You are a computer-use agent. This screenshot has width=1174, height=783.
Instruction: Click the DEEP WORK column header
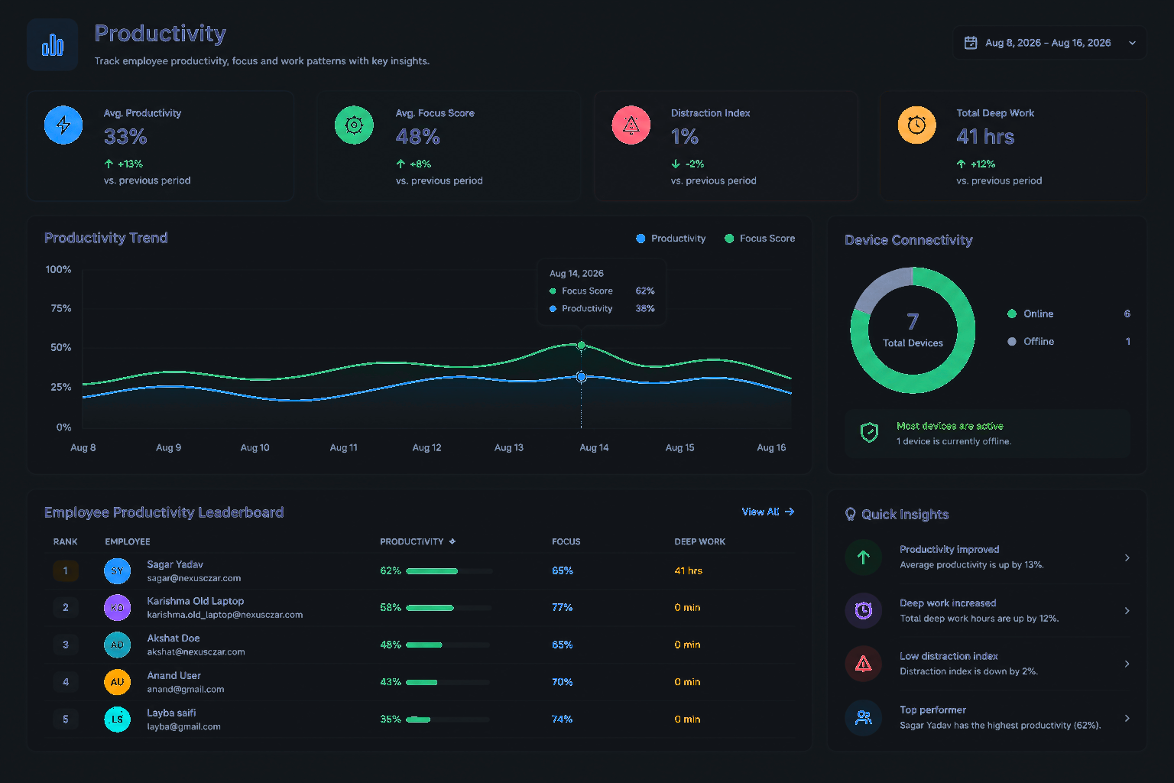[x=700, y=541]
